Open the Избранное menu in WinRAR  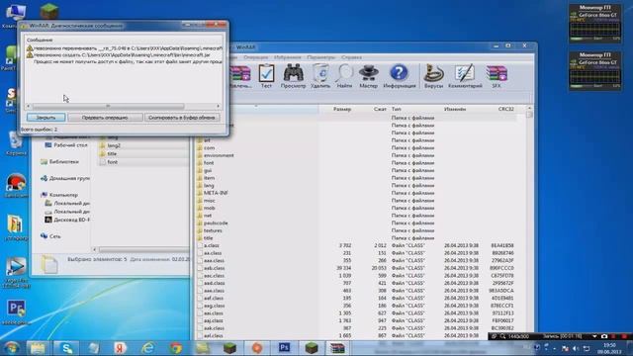pos(288,57)
